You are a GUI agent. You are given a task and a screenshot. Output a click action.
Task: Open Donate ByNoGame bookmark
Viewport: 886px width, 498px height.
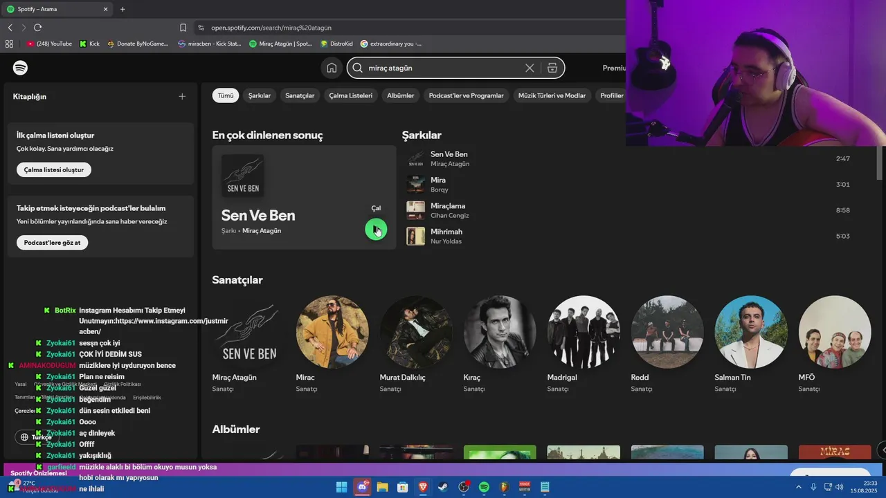click(138, 44)
